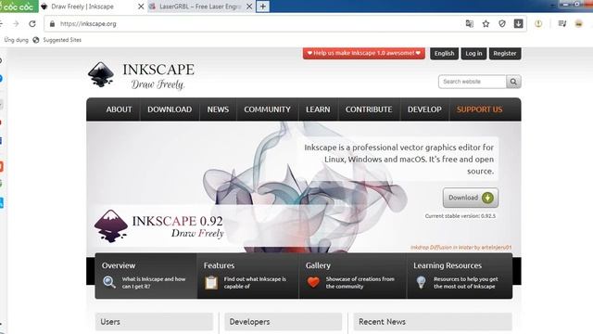
Task: Click Current stable version: 0.92.5 text
Action: tap(460, 216)
